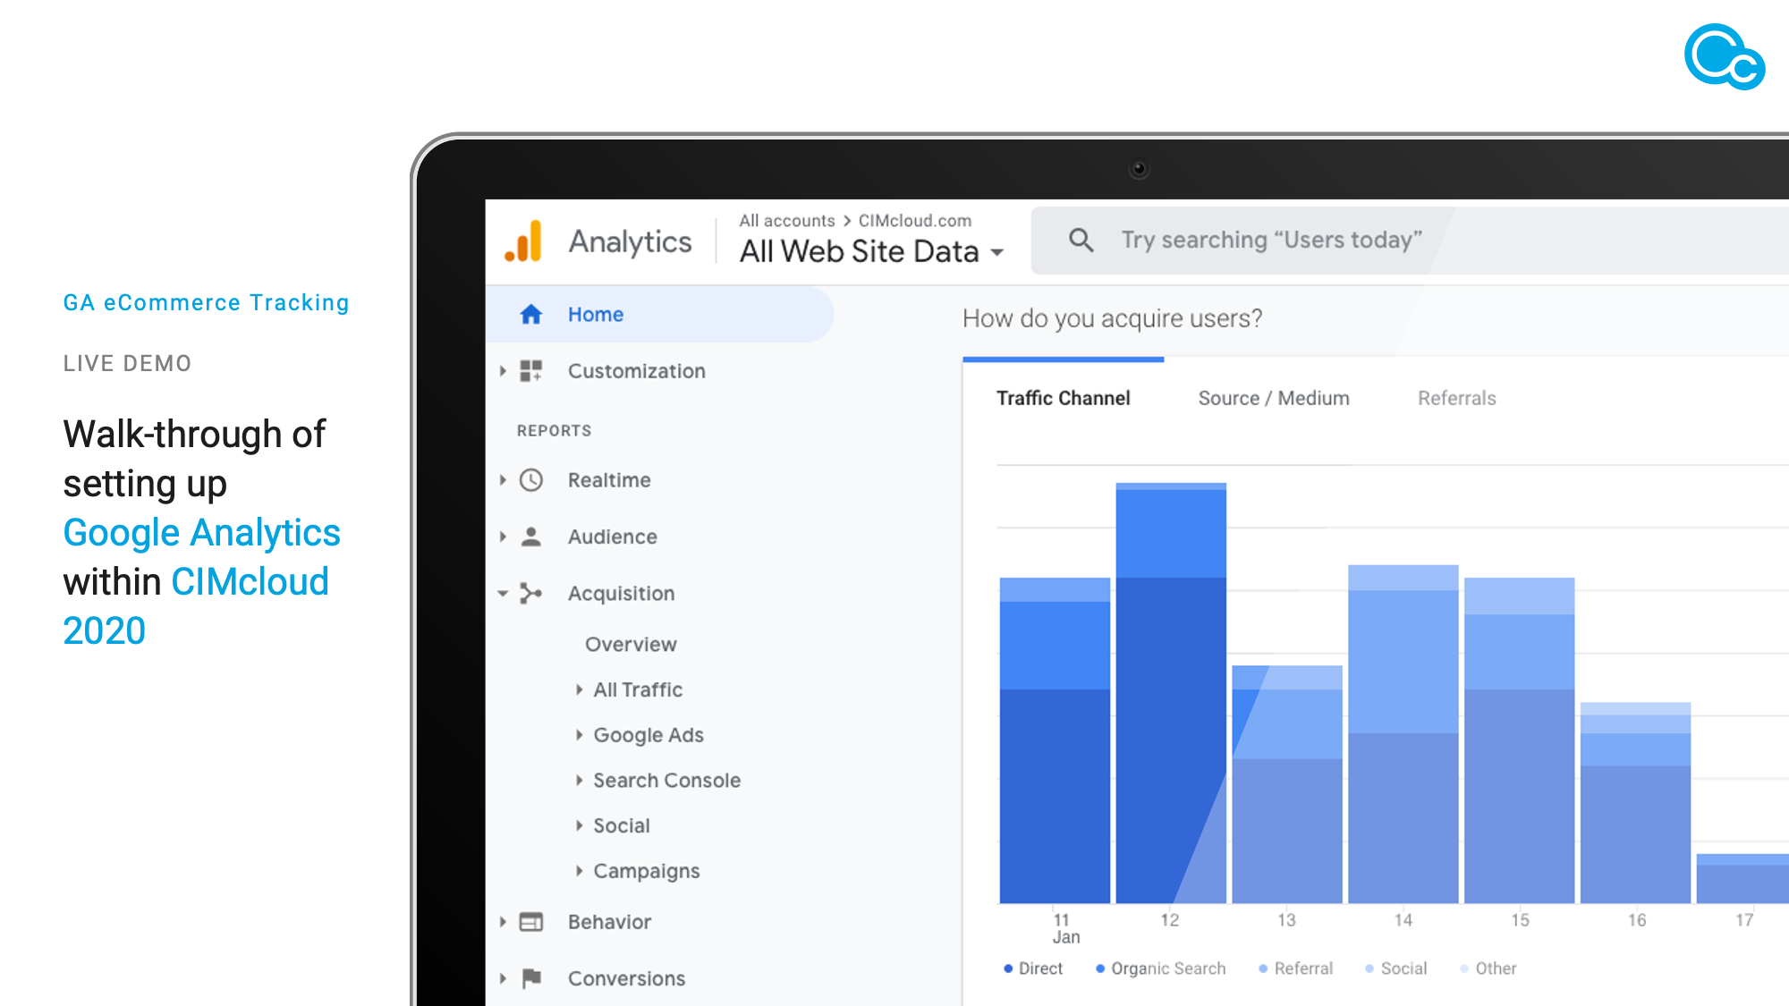
Task: Open the Acquisition Overview report
Action: (631, 645)
